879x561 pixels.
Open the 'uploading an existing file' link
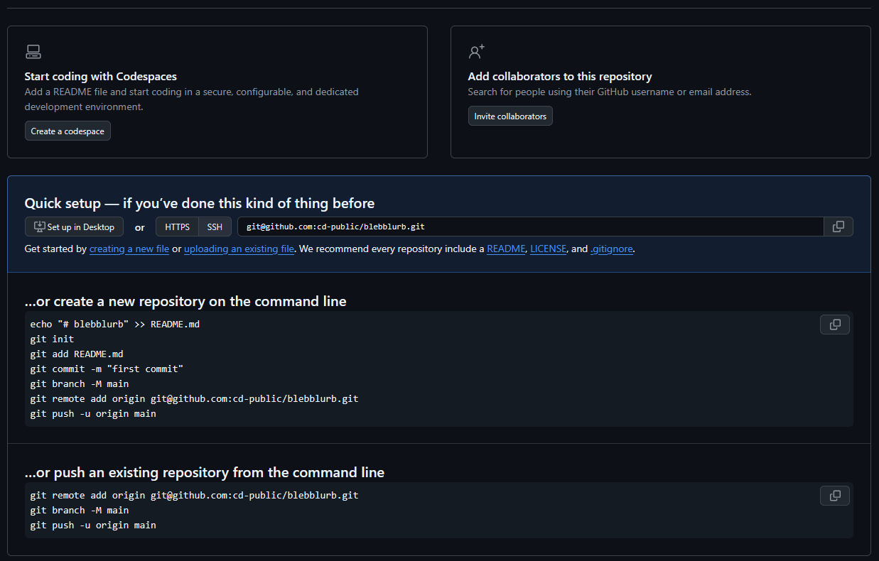coord(239,249)
